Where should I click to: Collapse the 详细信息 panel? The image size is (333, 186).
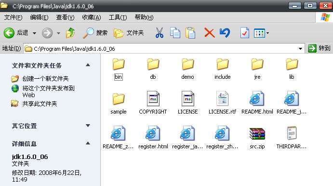(88, 143)
